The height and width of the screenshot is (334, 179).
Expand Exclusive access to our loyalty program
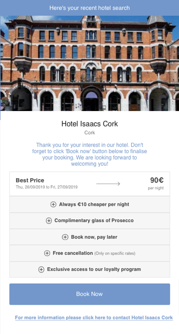pos(90,270)
